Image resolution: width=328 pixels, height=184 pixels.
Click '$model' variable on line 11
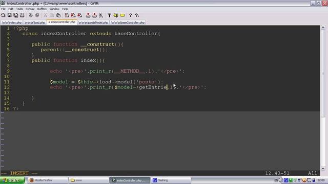click(59, 82)
